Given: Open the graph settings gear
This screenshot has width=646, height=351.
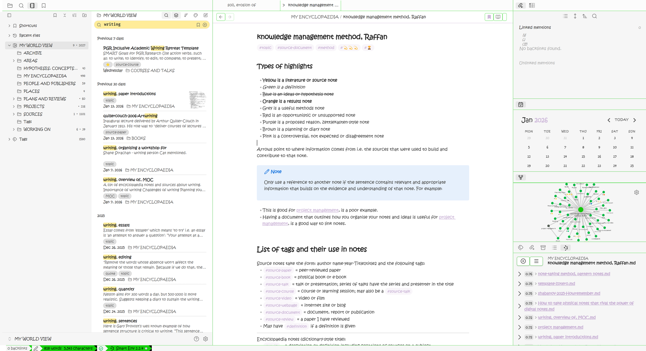Looking at the screenshot, I should [x=636, y=192].
